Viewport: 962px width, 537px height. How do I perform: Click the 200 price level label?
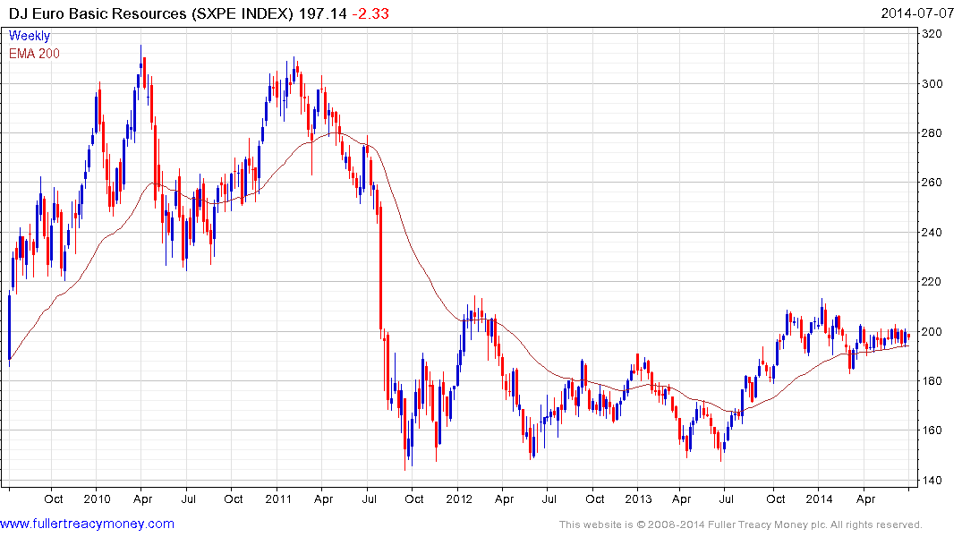pyautogui.click(x=932, y=331)
